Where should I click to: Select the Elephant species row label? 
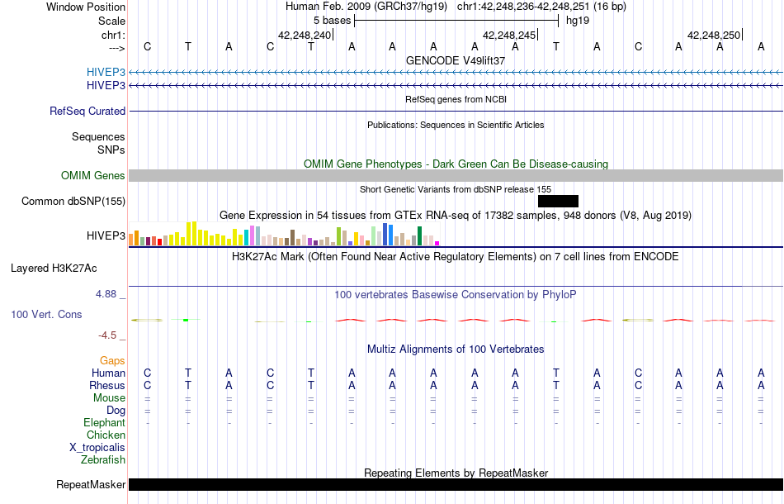[x=105, y=423]
